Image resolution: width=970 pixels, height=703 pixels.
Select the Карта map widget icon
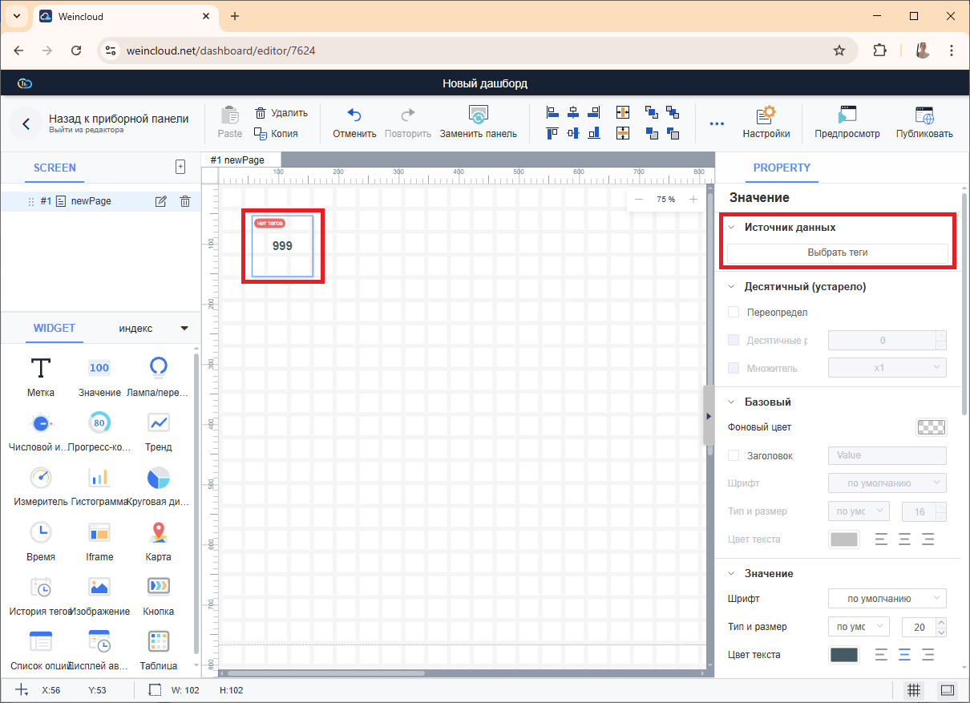click(x=158, y=532)
